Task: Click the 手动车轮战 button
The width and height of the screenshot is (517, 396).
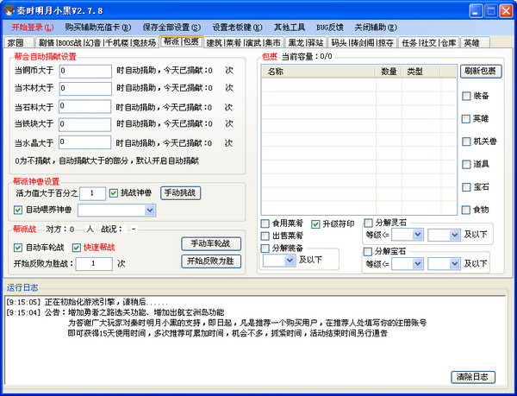Action: pyautogui.click(x=211, y=244)
